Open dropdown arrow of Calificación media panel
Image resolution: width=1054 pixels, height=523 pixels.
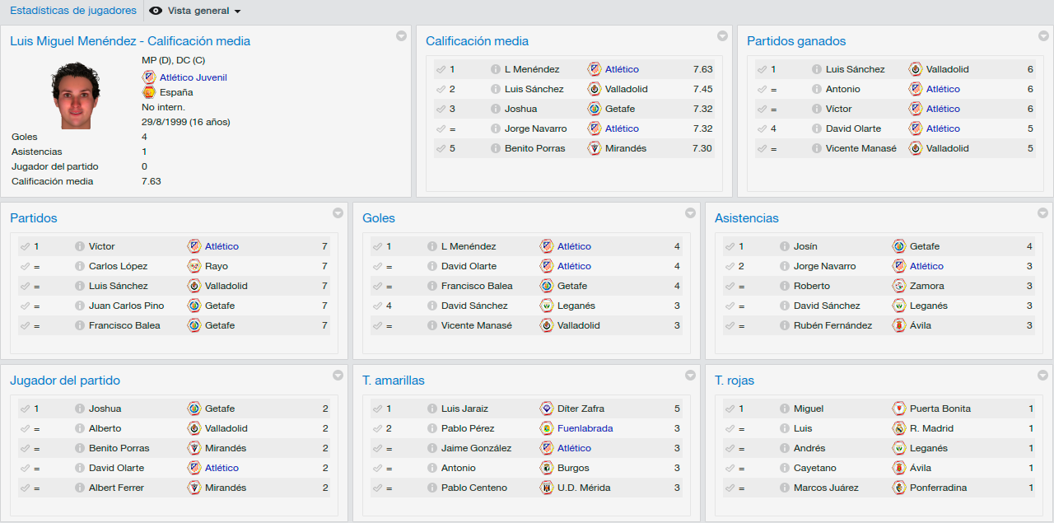point(722,36)
